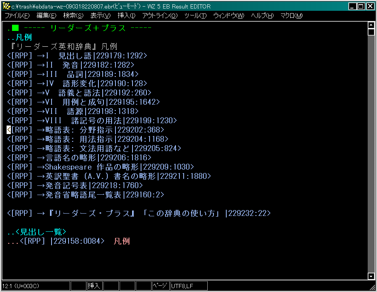Follow the 発音記号表 link
Viewport: 377px width, 292px height.
75,185
